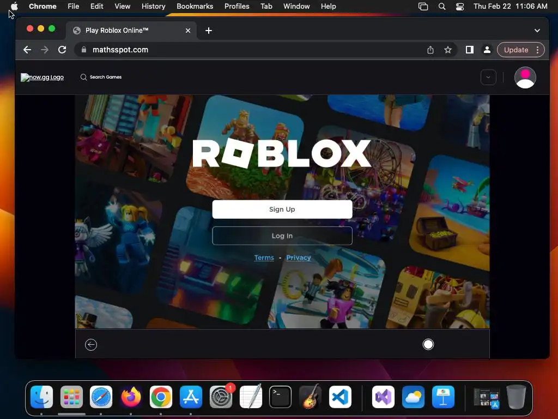The width and height of the screenshot is (558, 419).
Task: Click the search magnifier icon on page
Action: pyautogui.click(x=83, y=77)
